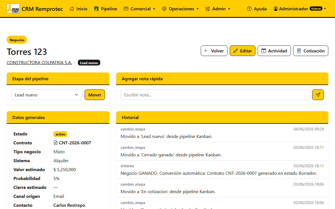Click the Datos generales panel header
Viewport: 335px width, 209px height.
tap(58, 117)
